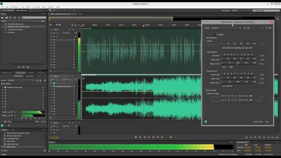Toggle the Snapping magnet icon in timeline
This screenshot has width=281, height=158.
79,25
